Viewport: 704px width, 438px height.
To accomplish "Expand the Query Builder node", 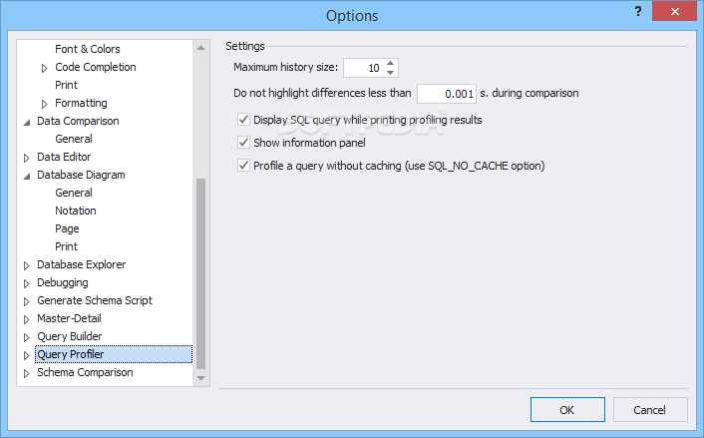I will (x=26, y=337).
